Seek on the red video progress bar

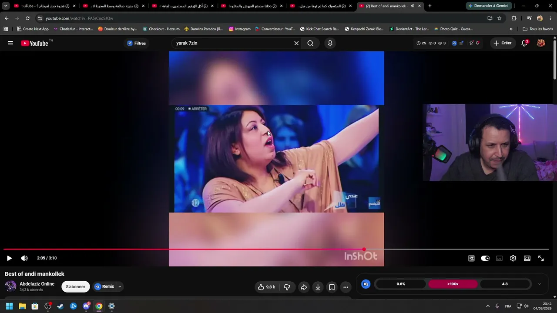276,250
